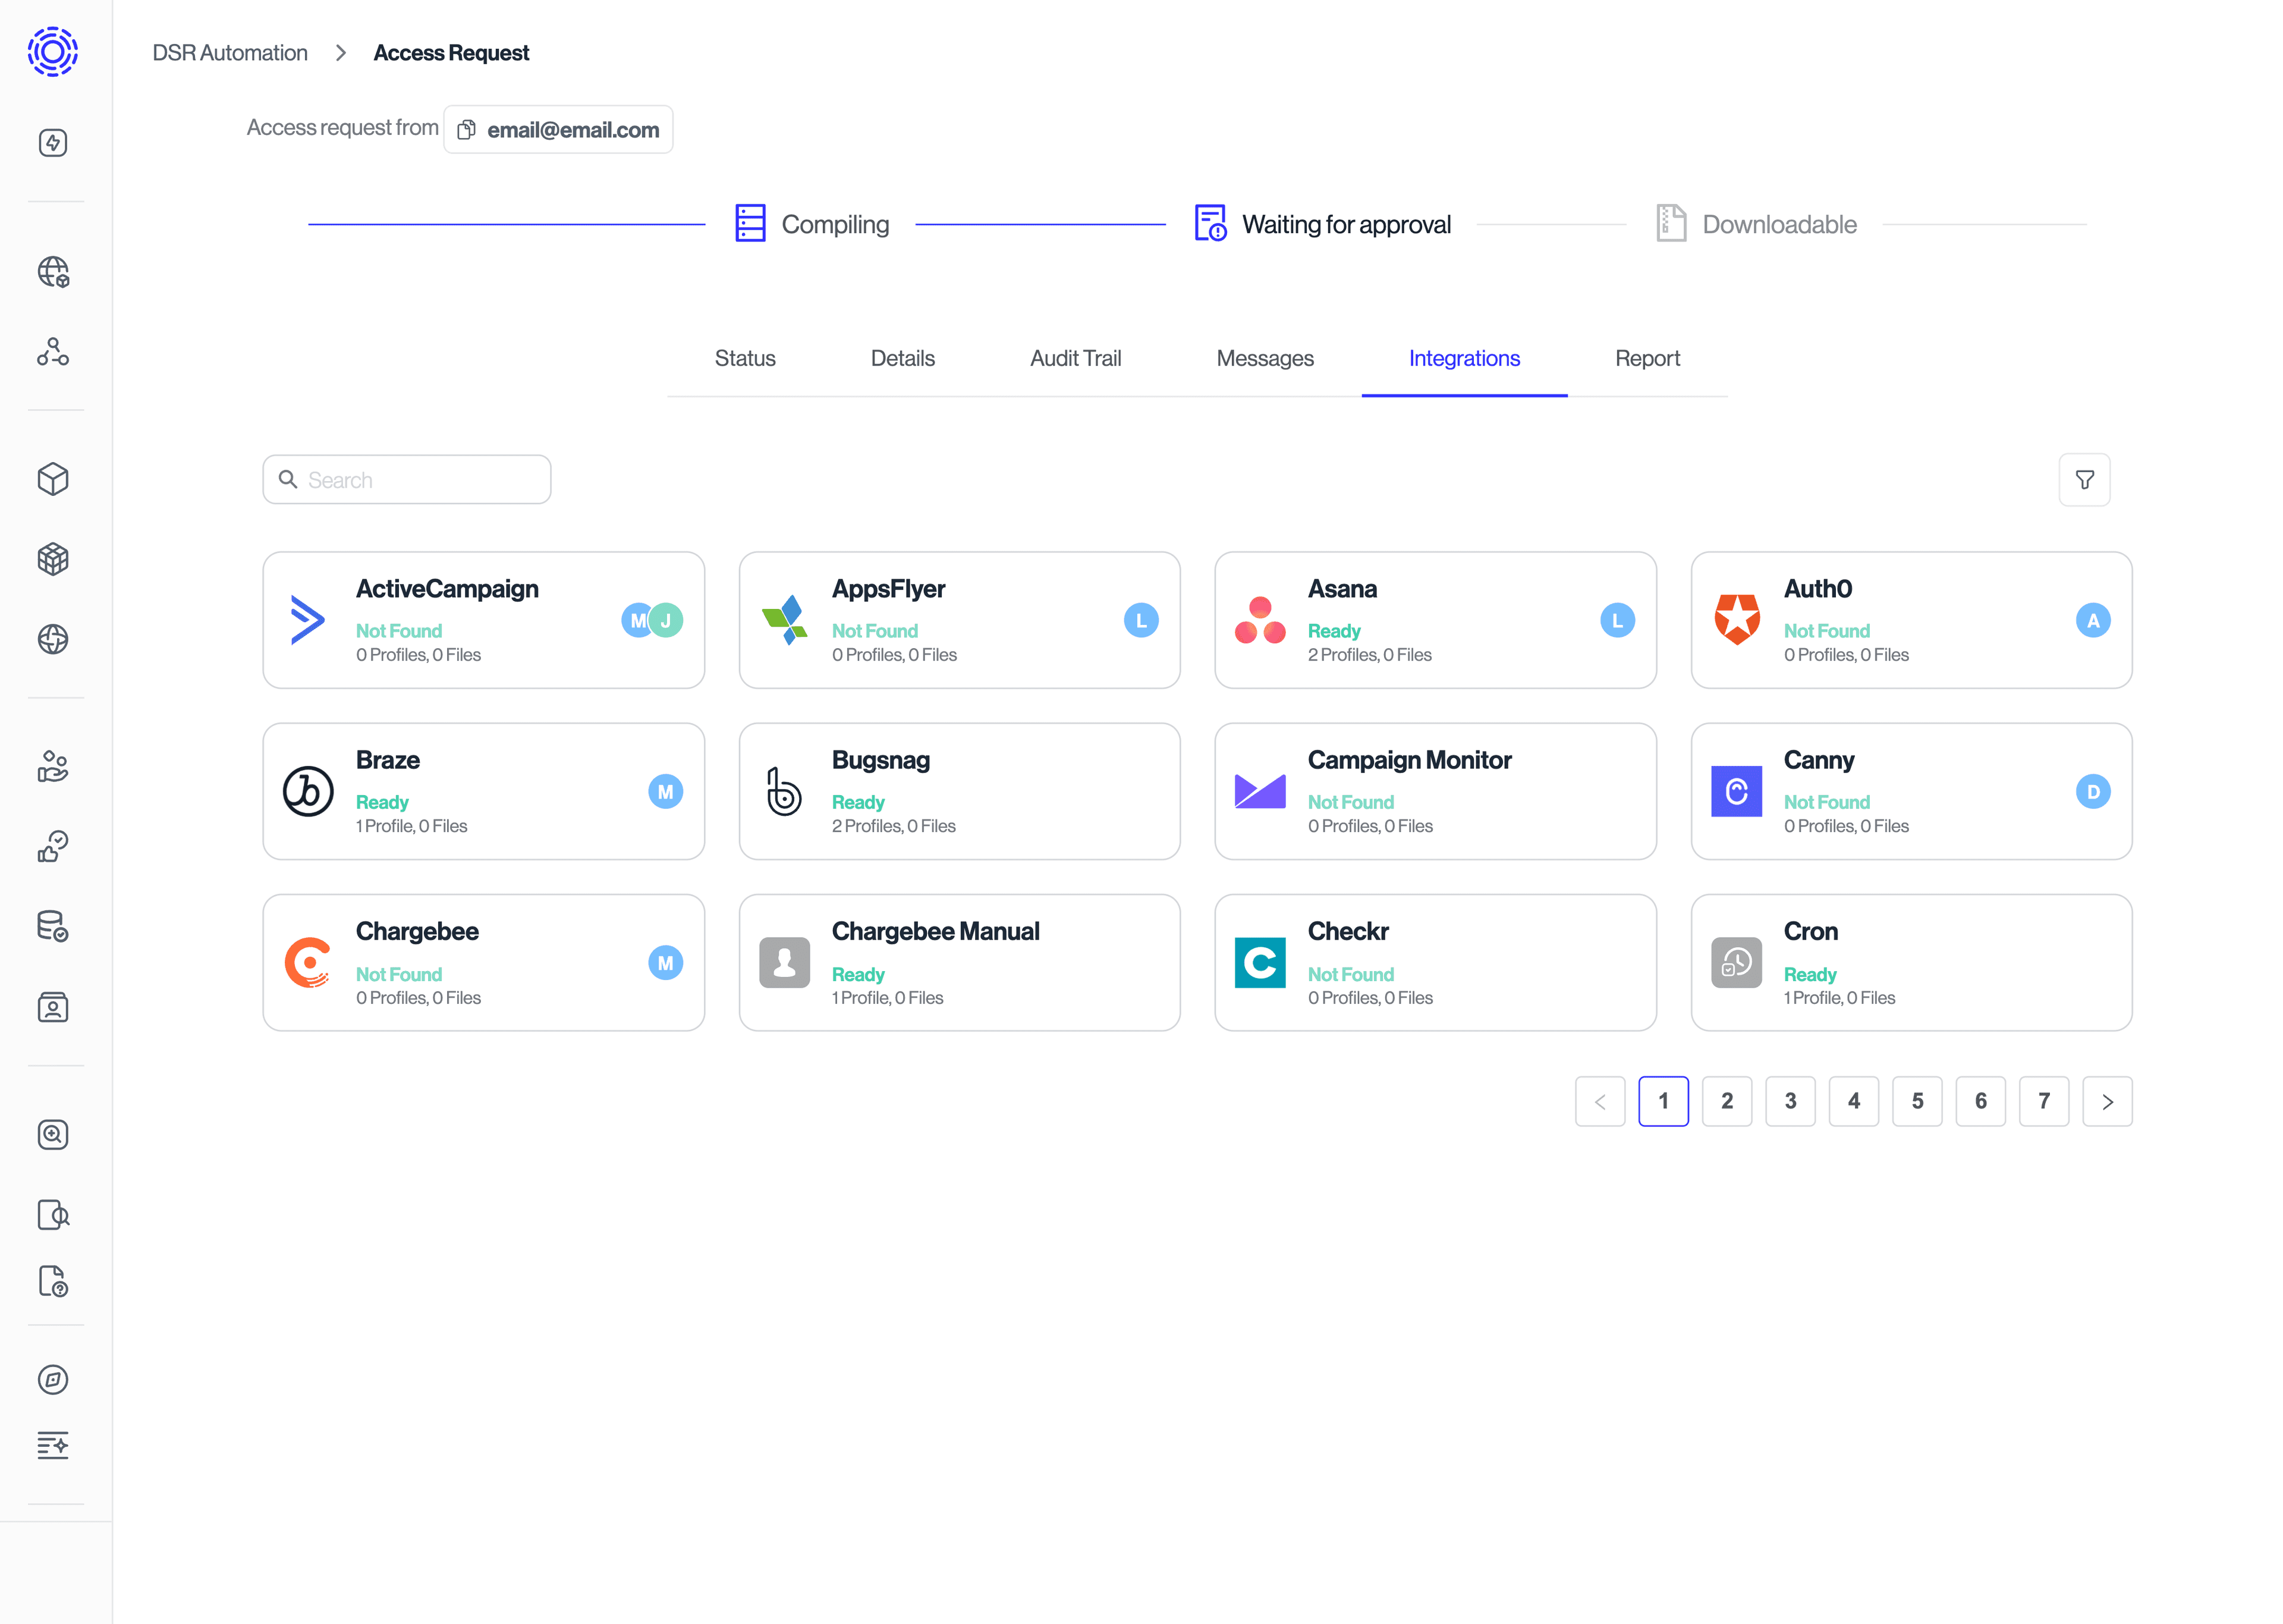Viewport: 2283px width, 1624px height.
Task: Switch to the Details tab
Action: point(902,358)
